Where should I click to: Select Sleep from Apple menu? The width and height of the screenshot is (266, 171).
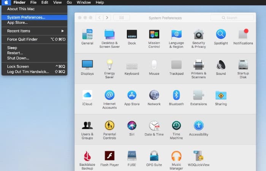(x=35, y=48)
